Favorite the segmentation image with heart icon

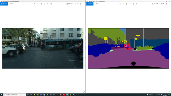[x=130, y=4]
